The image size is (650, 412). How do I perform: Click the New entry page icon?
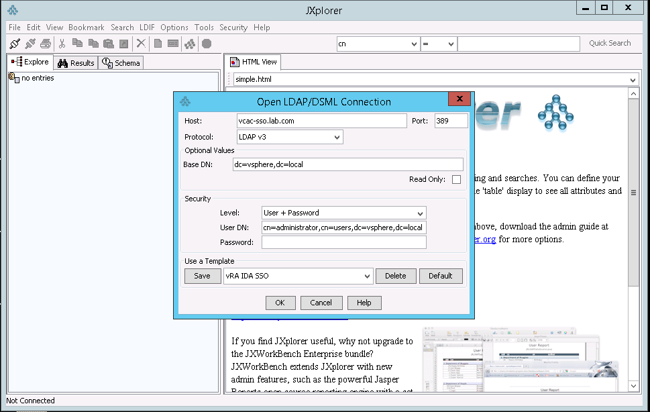click(158, 43)
